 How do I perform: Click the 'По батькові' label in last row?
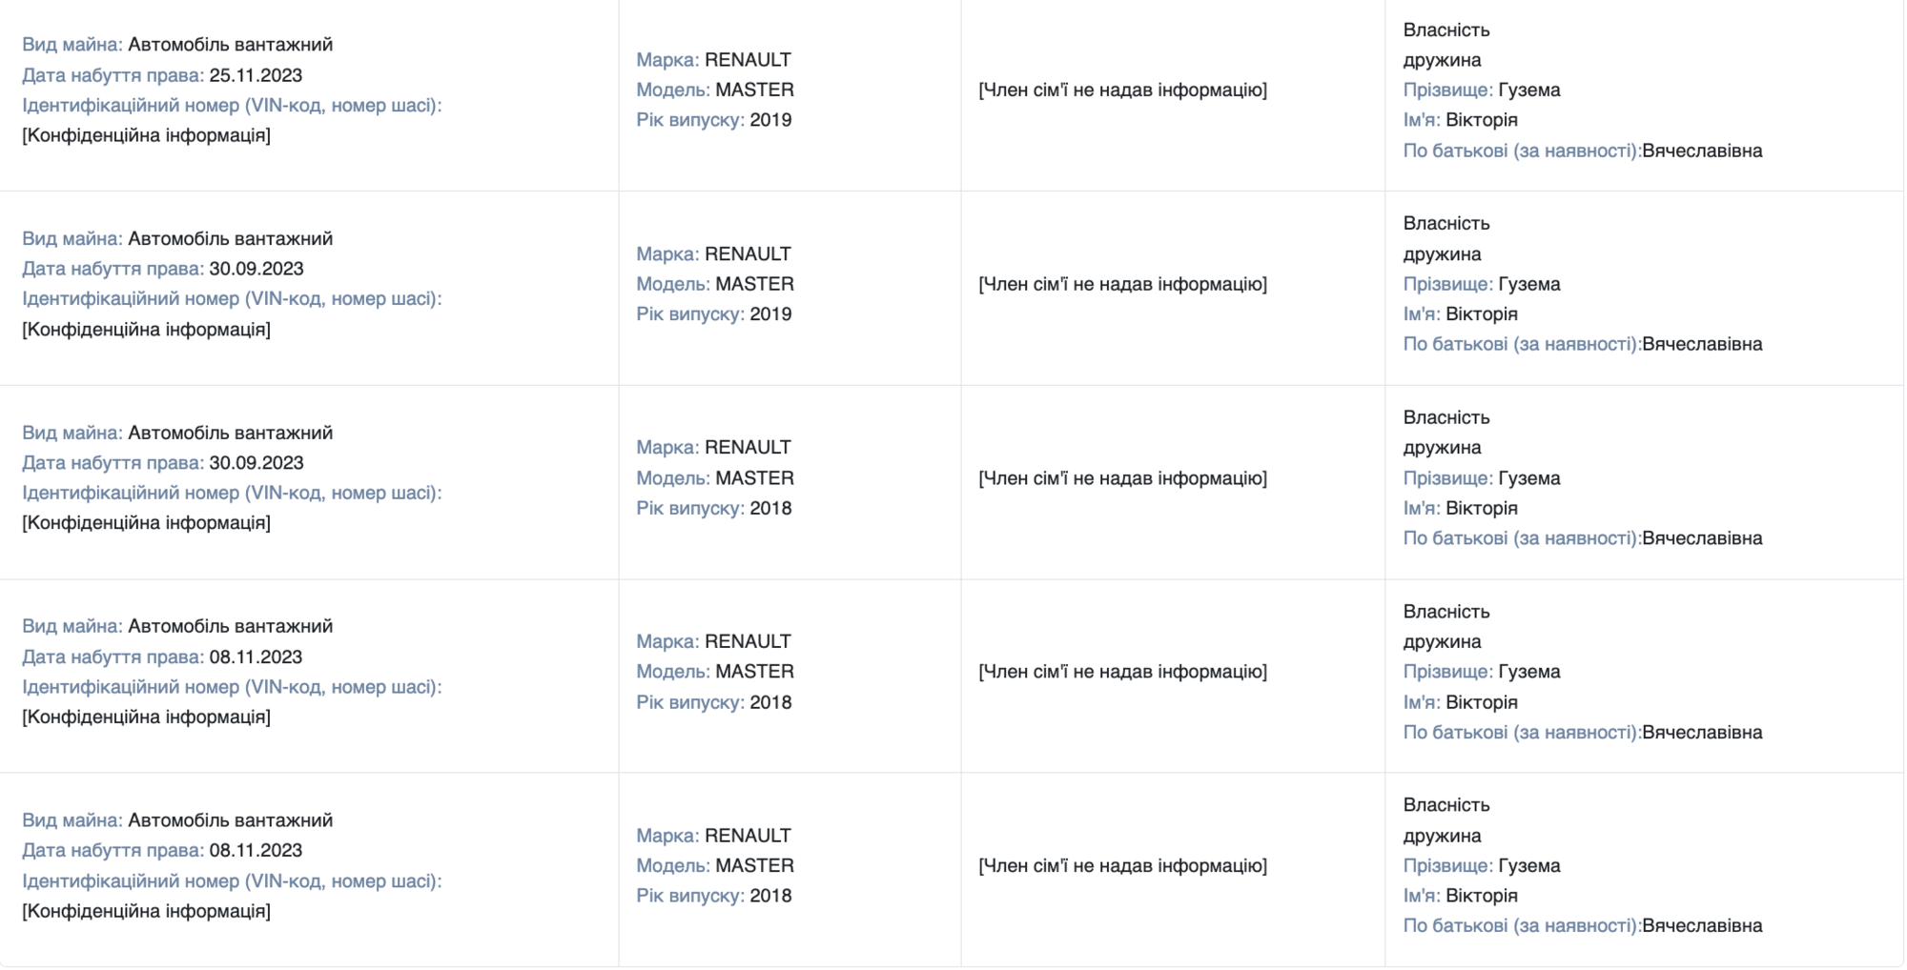pos(1522,926)
